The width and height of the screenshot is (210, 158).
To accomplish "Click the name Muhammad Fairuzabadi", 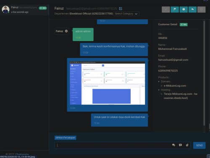I will click(x=172, y=49).
